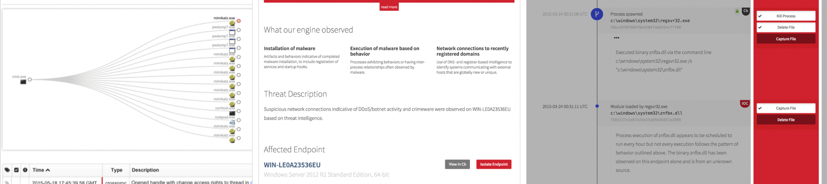
Task: Click the cmd.exe root process icon
Action: click(23, 82)
